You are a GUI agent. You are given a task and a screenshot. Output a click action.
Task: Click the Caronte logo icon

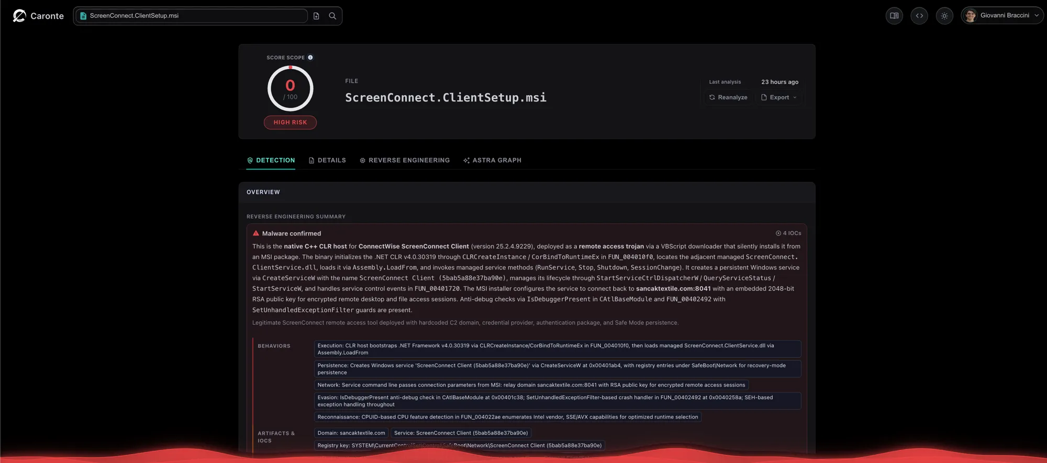[19, 16]
